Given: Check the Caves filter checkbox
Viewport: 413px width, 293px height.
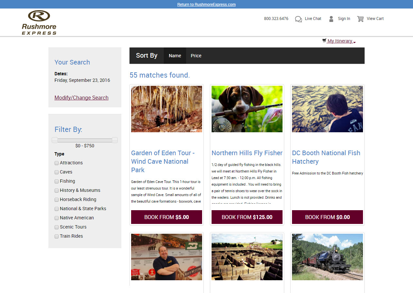Looking at the screenshot, I should tap(57, 172).
